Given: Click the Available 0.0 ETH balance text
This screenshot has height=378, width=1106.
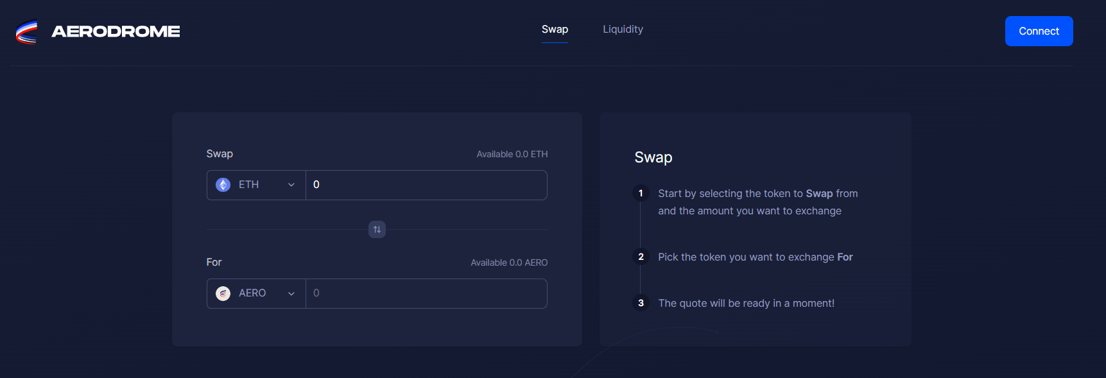Looking at the screenshot, I should pos(512,154).
